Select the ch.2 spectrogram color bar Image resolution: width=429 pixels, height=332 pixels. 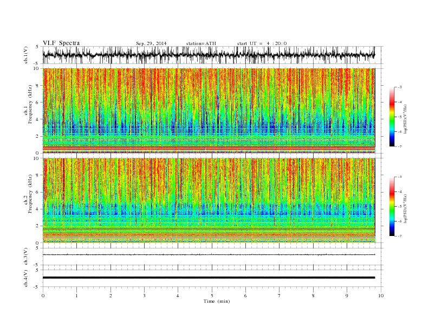pyautogui.click(x=392, y=206)
